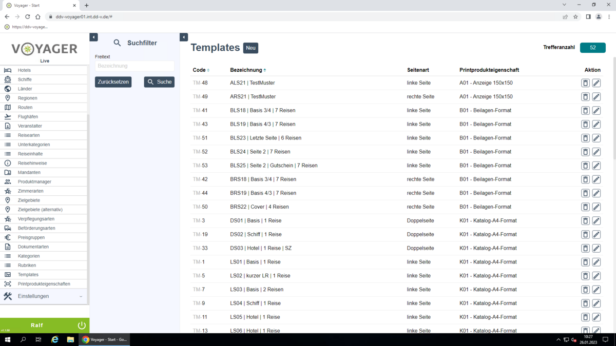Image resolution: width=616 pixels, height=346 pixels.
Task: Delete template BLS24 Seite 2
Action: click(585, 152)
